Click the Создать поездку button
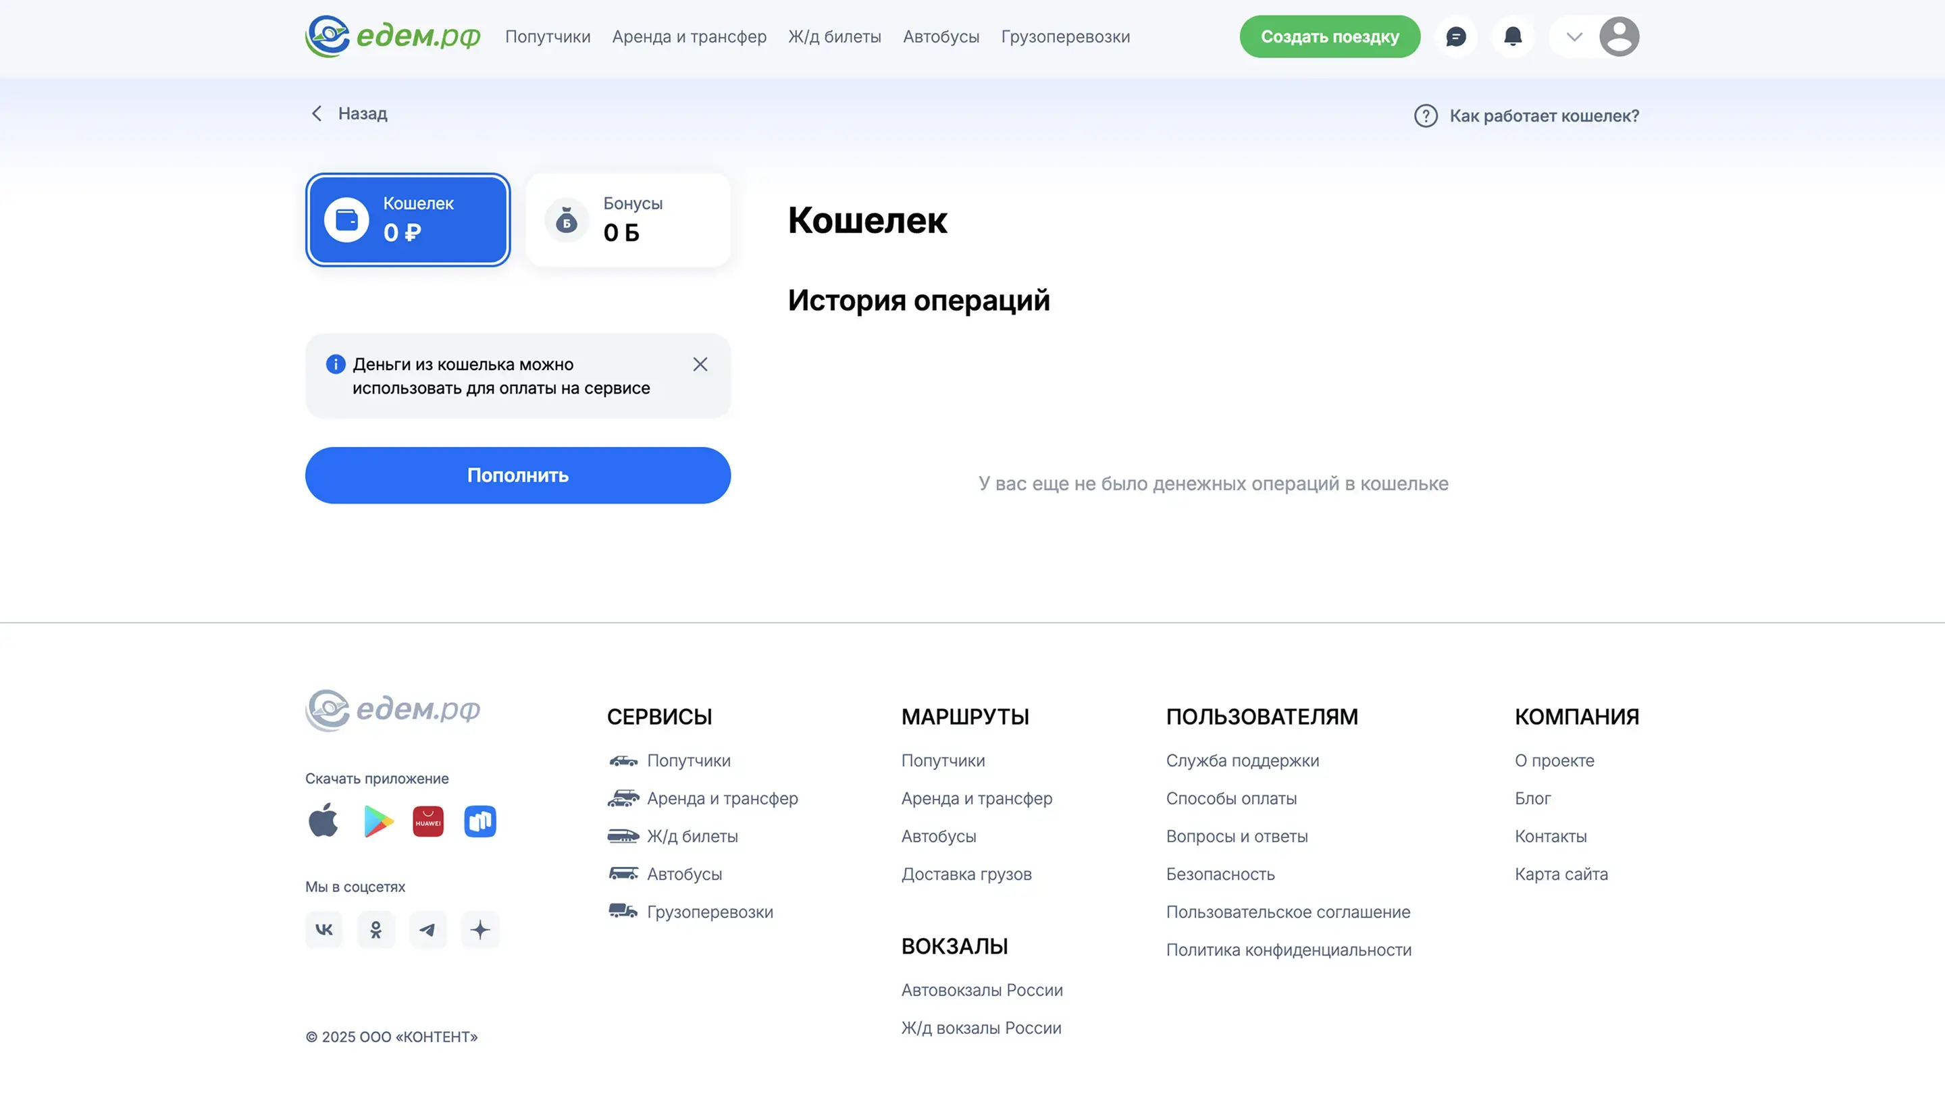 click(x=1329, y=36)
